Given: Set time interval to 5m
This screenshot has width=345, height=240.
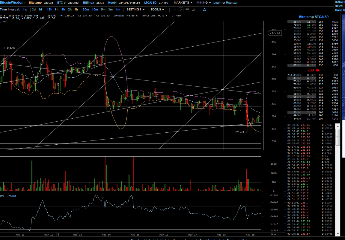Looking at the screenshot, I should tap(103, 10).
